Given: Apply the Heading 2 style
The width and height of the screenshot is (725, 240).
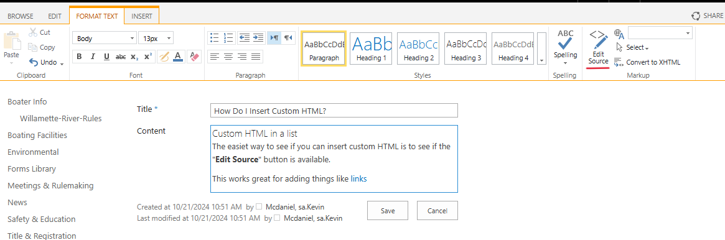Looking at the screenshot, I should [418, 48].
